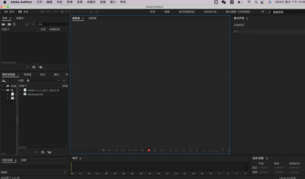The width and height of the screenshot is (305, 179).
Task: Click the zoom in amplitude icon
Action: click(x=170, y=150)
